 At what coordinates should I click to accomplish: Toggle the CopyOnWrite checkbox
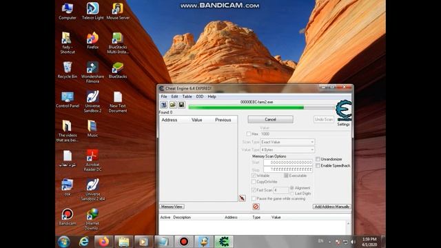click(x=254, y=182)
